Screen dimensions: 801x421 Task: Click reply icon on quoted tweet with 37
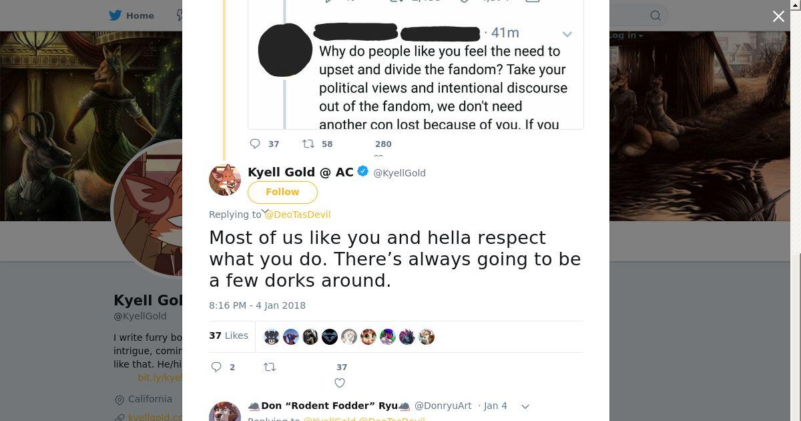255,144
